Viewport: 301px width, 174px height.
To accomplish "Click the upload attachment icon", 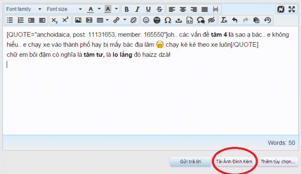I will click(x=179, y=20).
